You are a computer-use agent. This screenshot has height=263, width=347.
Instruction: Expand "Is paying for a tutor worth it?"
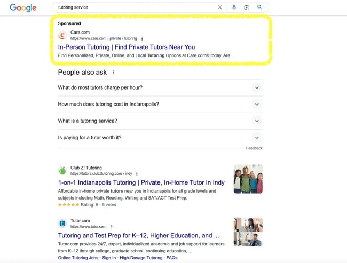tap(160, 137)
